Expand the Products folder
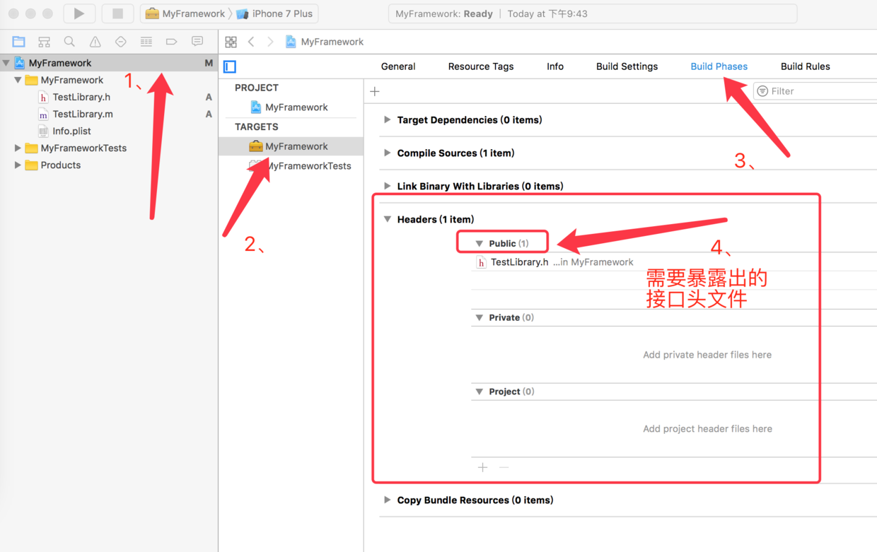 [18, 165]
